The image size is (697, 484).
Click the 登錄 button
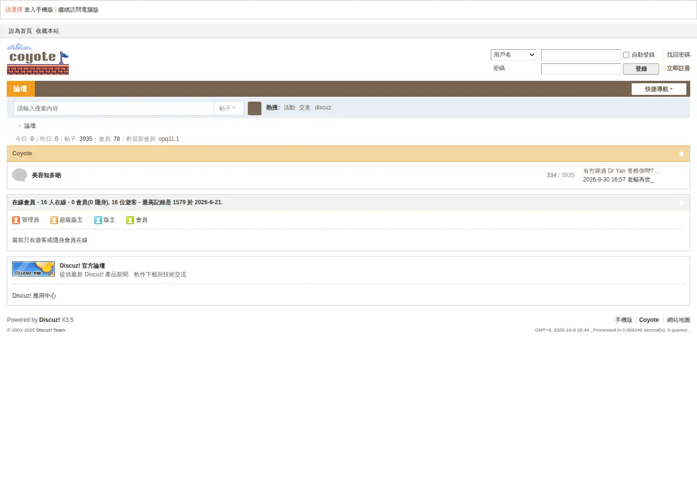click(641, 69)
